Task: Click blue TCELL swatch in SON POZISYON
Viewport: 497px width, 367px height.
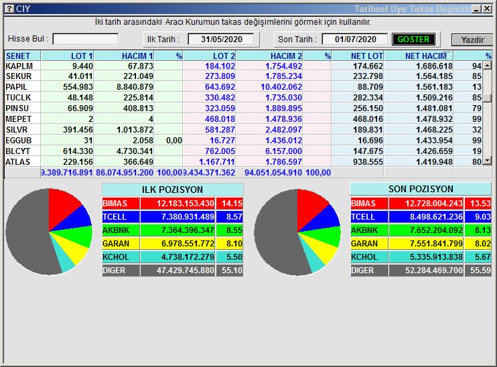Action: point(369,217)
